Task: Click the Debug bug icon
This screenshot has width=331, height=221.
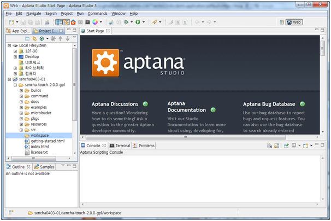Action: [126, 22]
